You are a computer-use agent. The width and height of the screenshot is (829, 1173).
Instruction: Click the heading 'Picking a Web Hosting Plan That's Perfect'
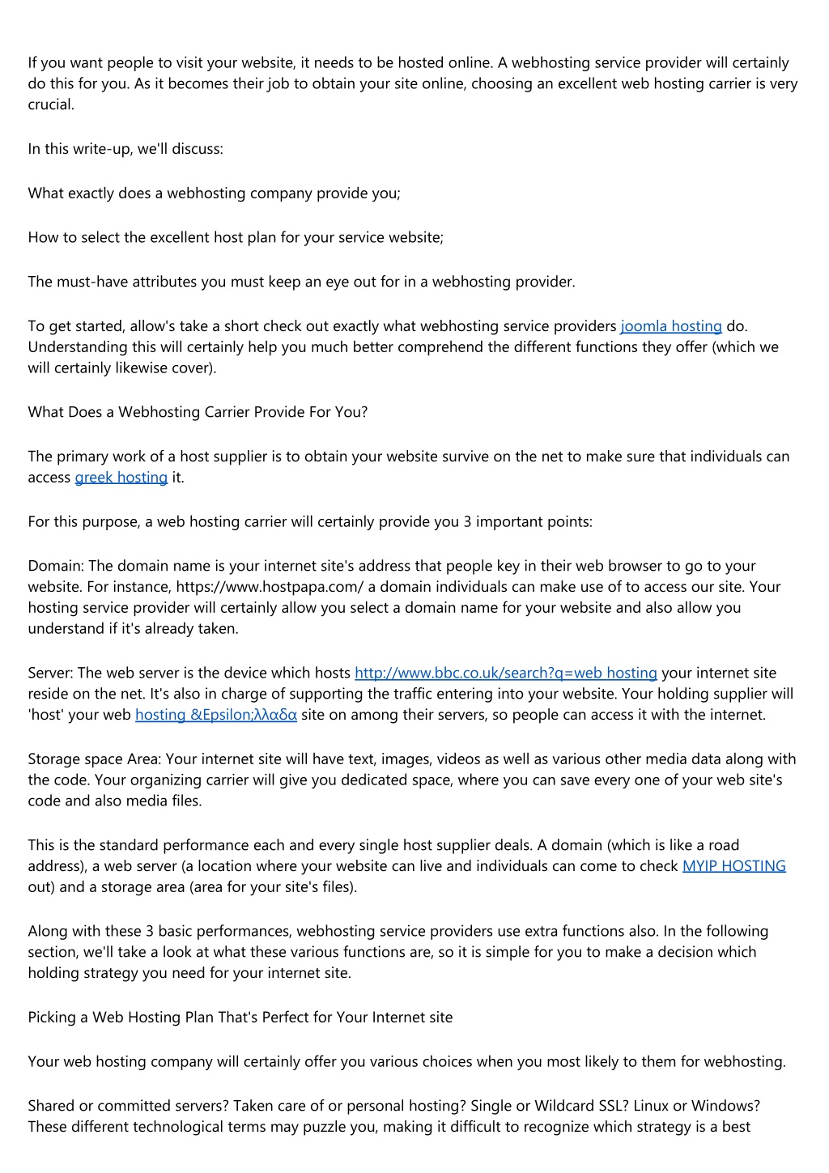pos(240,1018)
